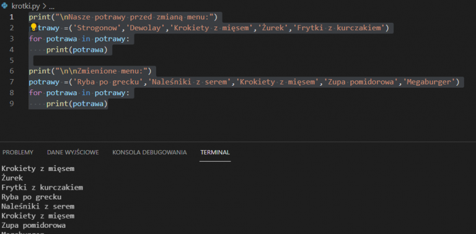This screenshot has height=234, width=476.
Task: Click the "\n\nZmienione menu:" string on line 6
Action: click(x=101, y=71)
